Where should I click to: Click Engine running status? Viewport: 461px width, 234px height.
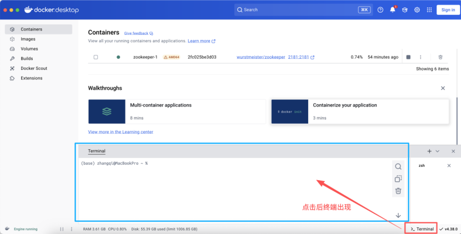pos(26,229)
